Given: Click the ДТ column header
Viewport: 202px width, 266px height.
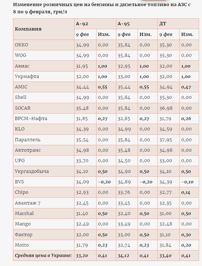Looking at the screenshot, I should click(x=163, y=24).
